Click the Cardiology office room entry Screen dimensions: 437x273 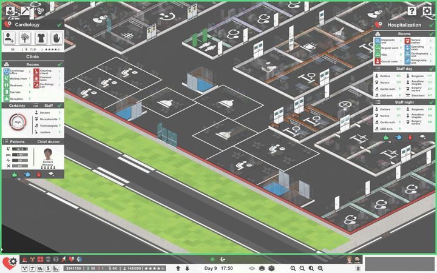[x=17, y=72]
